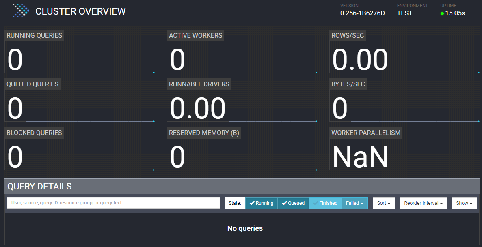
Task: Open the Show dropdown
Action: click(x=464, y=203)
